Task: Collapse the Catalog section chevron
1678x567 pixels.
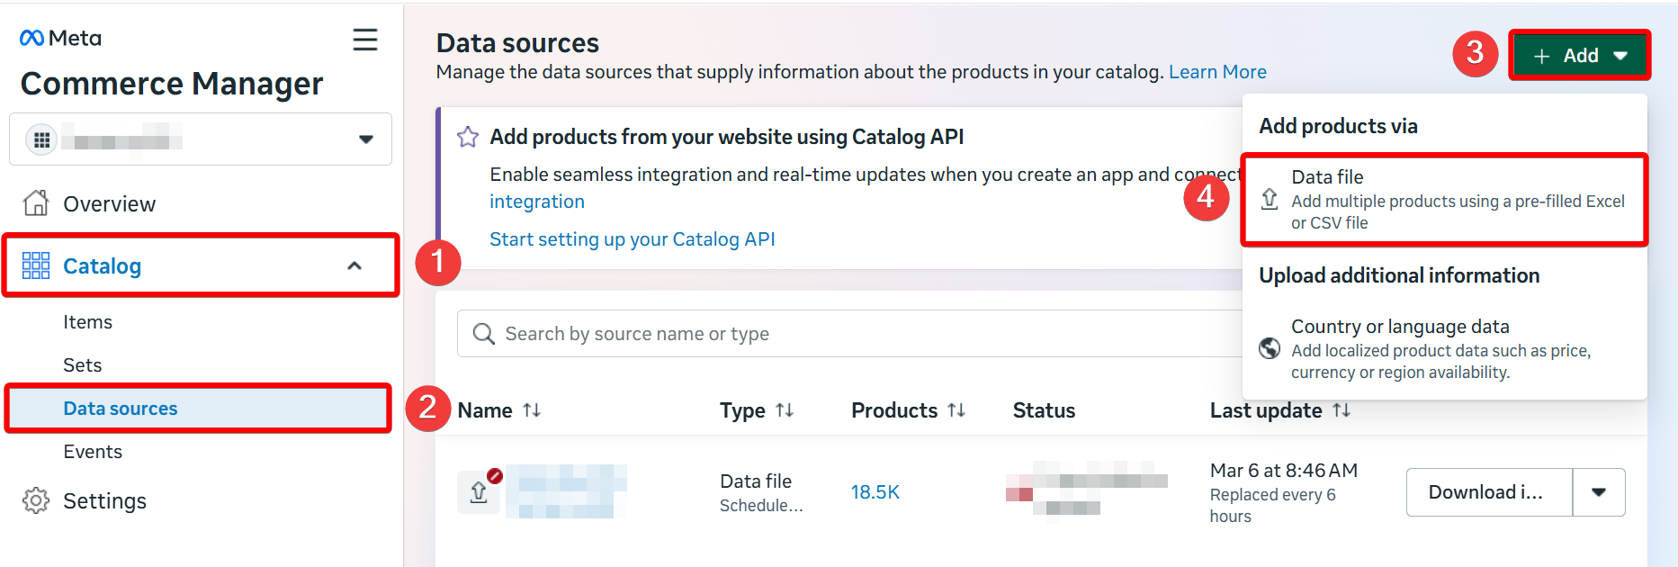Action: [x=354, y=265]
